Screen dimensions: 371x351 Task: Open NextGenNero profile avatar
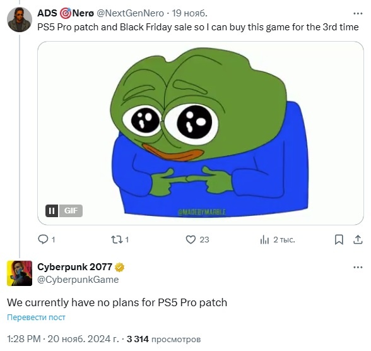[x=20, y=20]
